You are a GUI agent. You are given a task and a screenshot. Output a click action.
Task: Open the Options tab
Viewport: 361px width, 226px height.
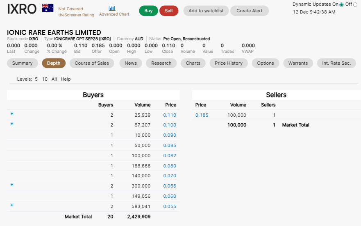click(266, 63)
